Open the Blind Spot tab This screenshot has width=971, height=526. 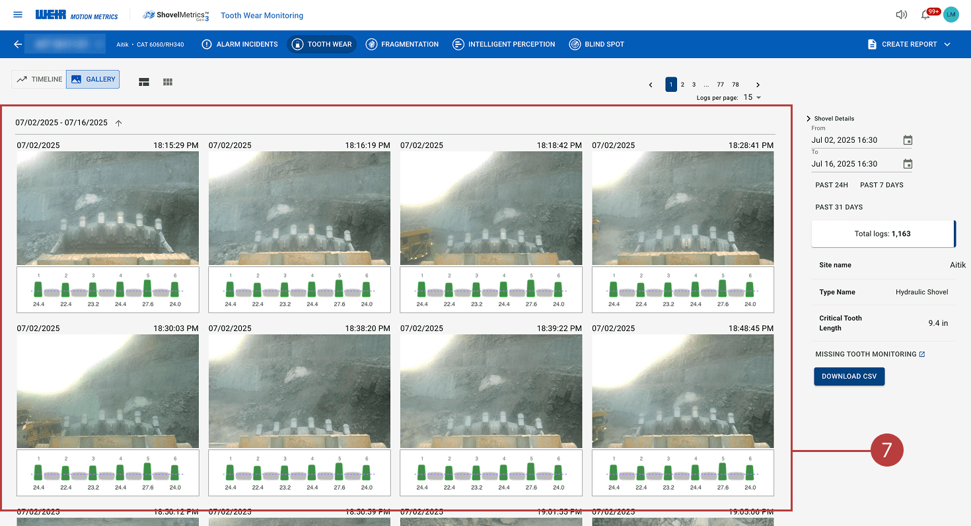596,44
